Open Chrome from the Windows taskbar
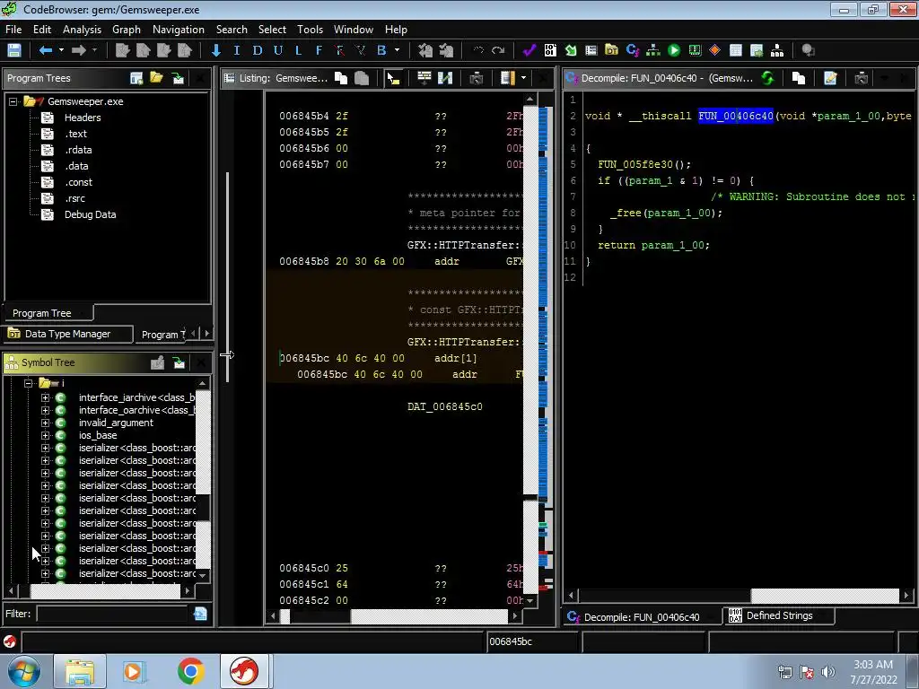The height and width of the screenshot is (689, 919). (190, 671)
